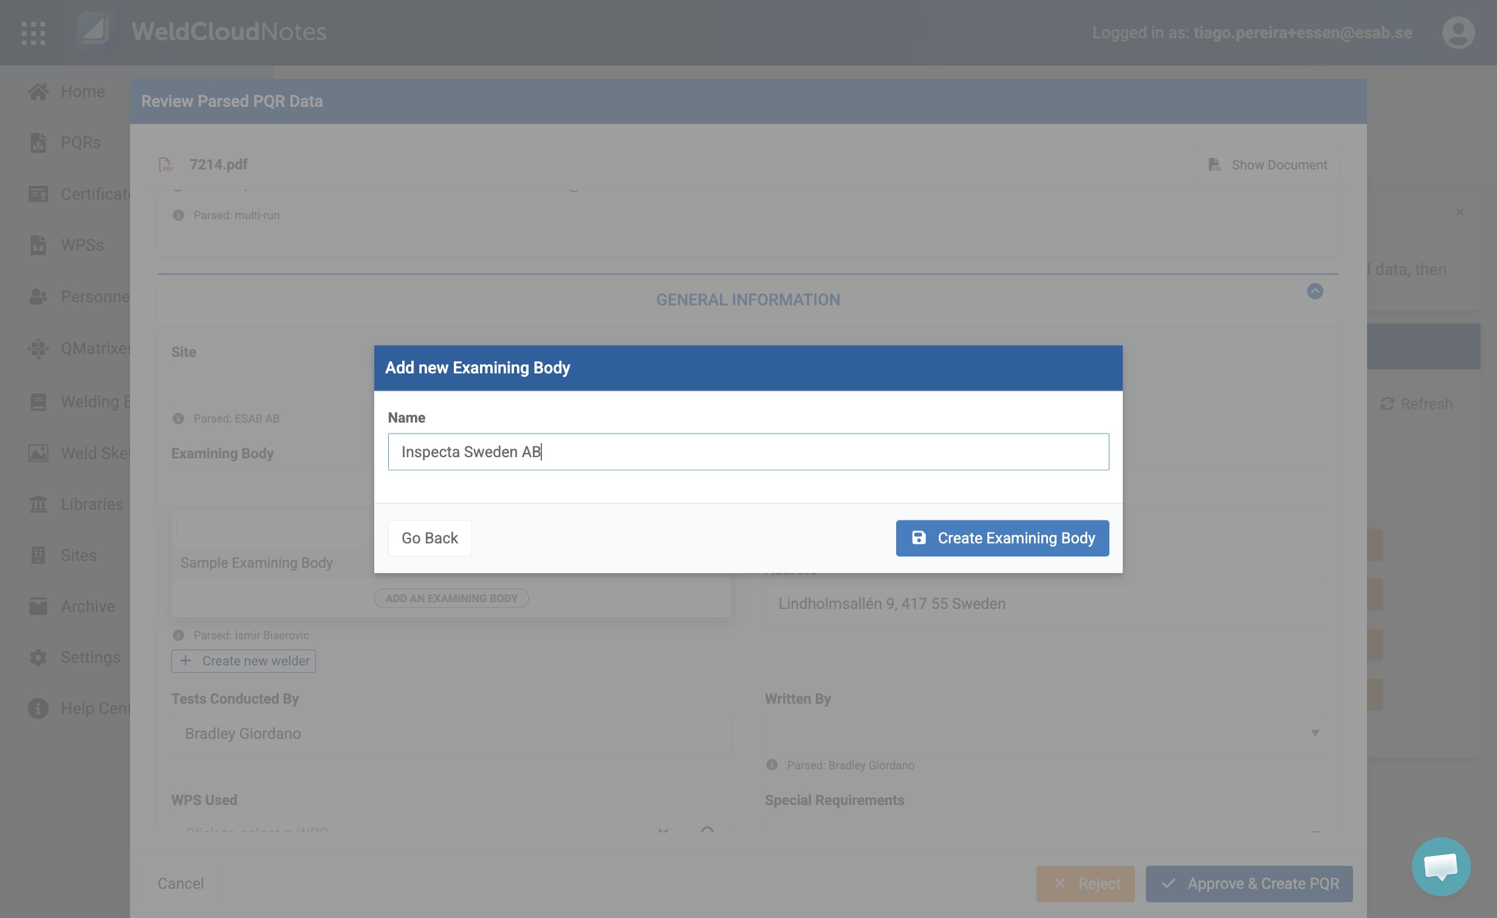
Task: Click Approve & Create PQR
Action: pyautogui.click(x=1249, y=884)
